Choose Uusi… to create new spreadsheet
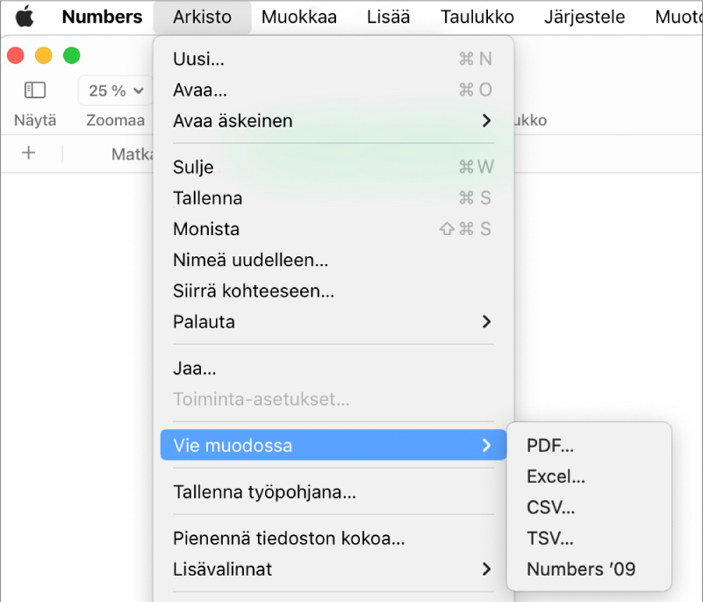Image resolution: width=703 pixels, height=602 pixels. tap(334, 59)
